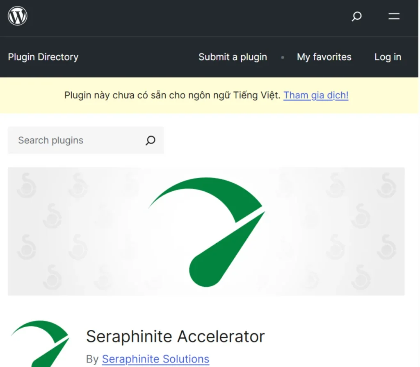View My favorites
420x367 pixels.
tap(324, 57)
